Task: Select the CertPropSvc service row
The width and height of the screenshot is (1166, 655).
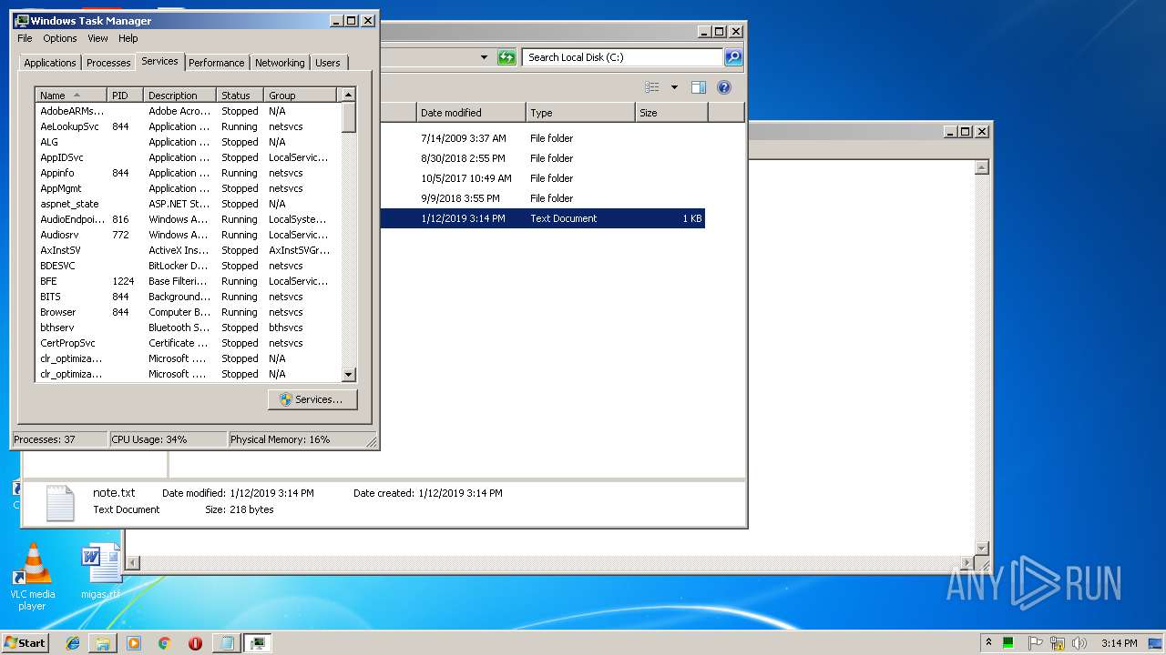Action: [188, 343]
